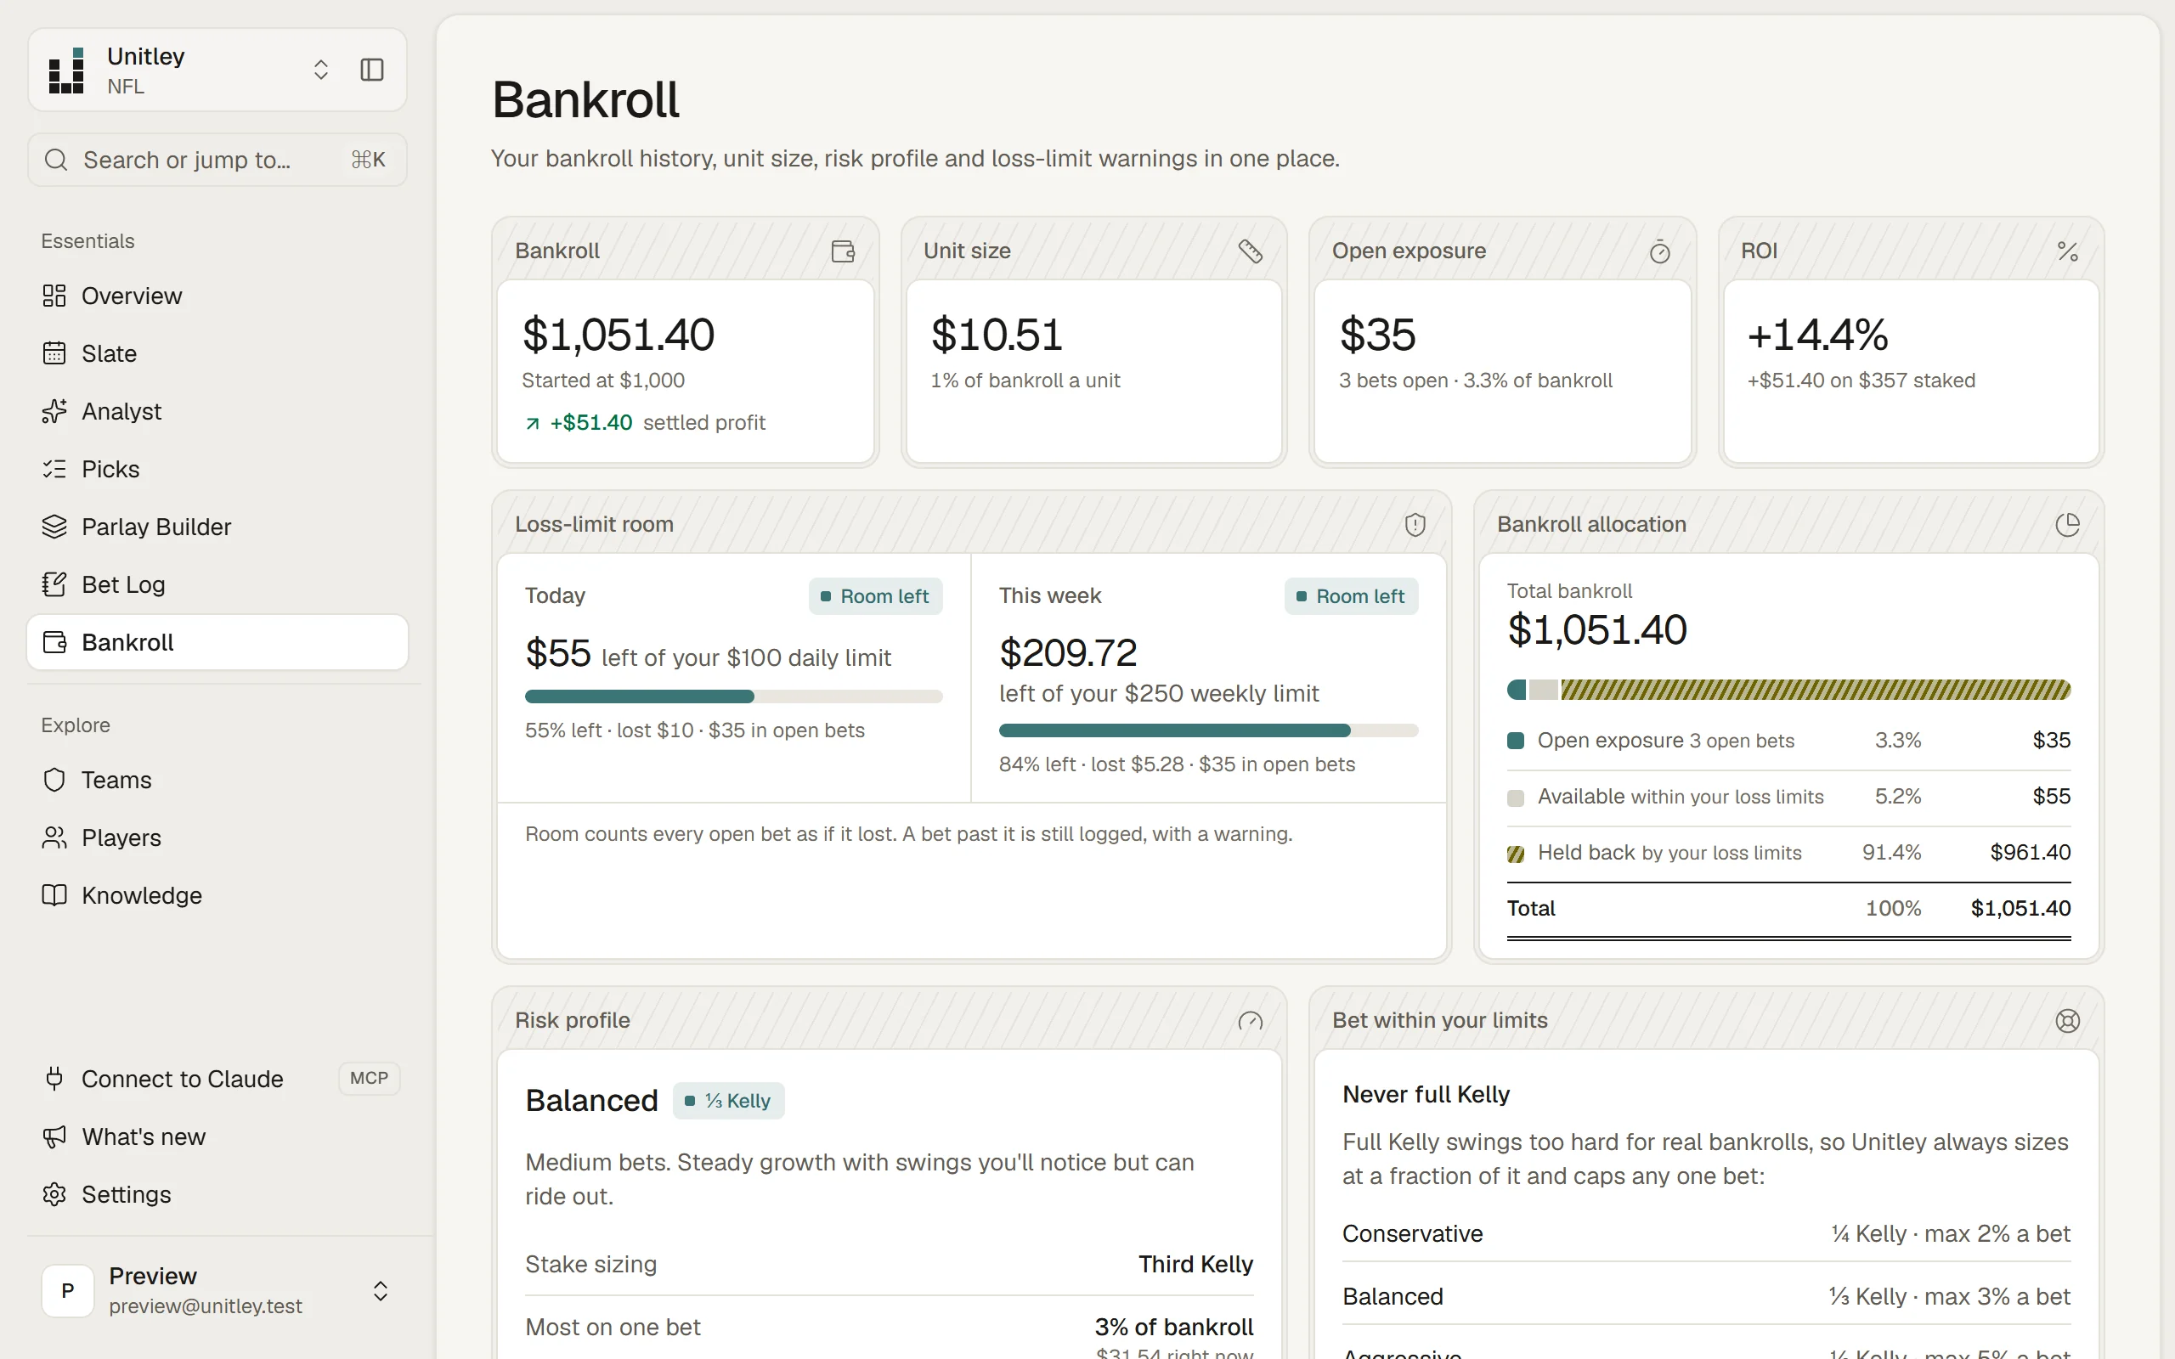Select Bankroll in the sidebar
Screen dimensions: 2175x1359
point(217,643)
